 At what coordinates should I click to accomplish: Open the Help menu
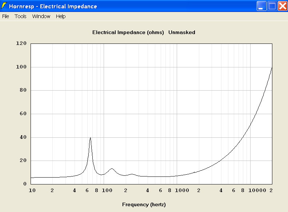[x=61, y=16]
